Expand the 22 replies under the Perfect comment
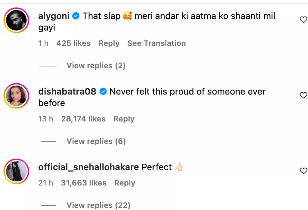This screenshot has height=210, width=308. pos(98,205)
